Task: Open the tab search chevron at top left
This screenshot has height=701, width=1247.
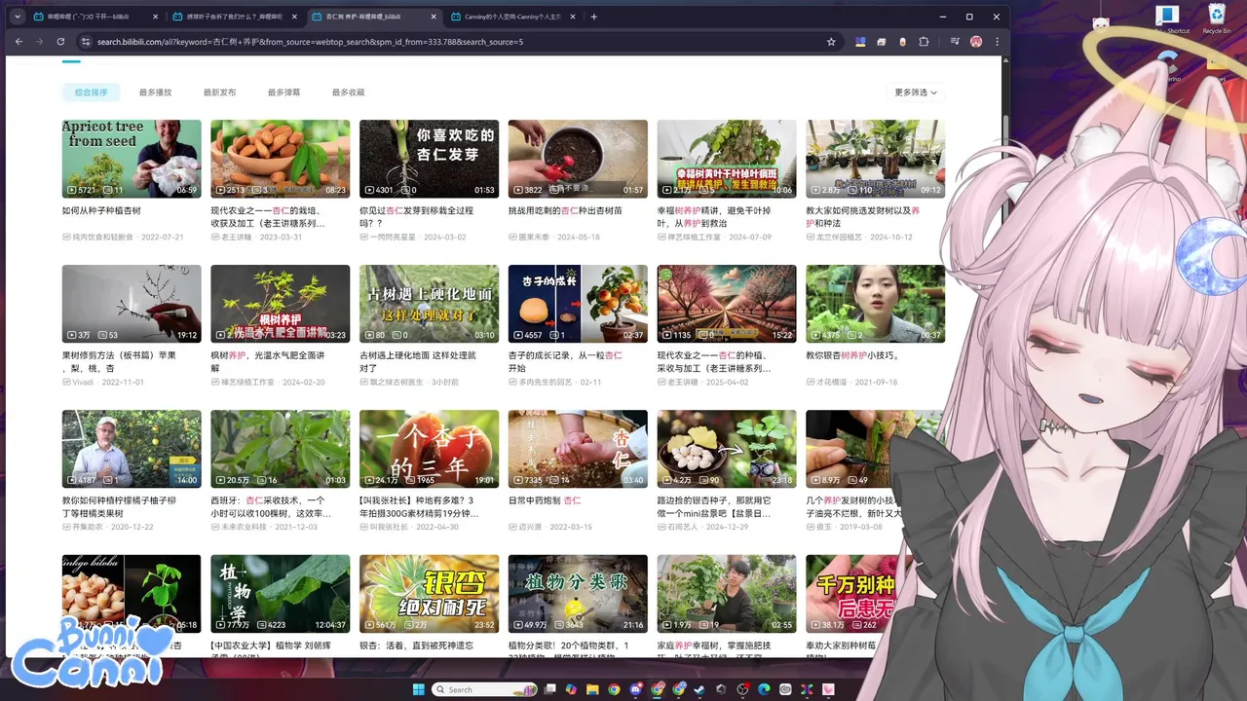Action: [18, 17]
